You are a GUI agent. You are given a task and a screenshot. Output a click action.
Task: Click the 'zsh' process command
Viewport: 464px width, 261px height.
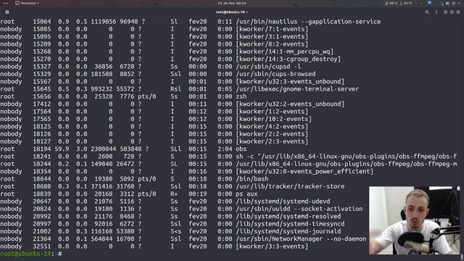point(241,96)
